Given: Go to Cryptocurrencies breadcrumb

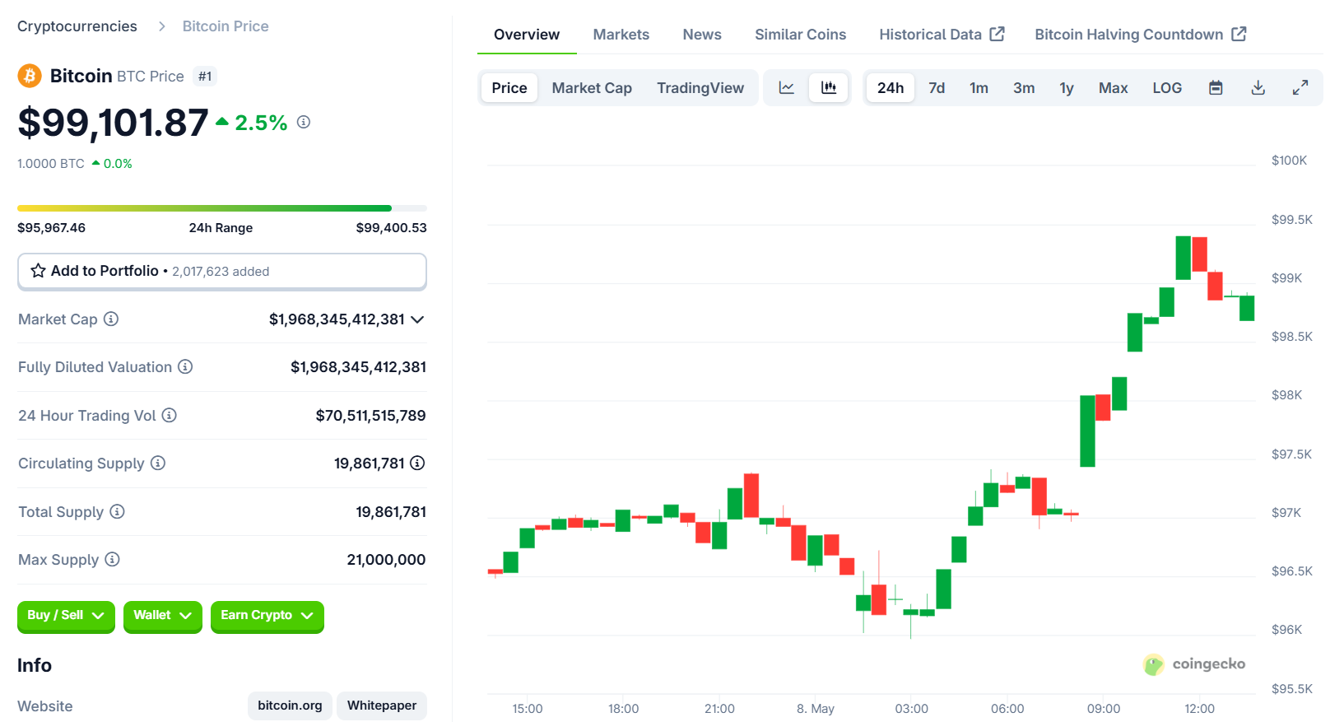Looking at the screenshot, I should pos(77,26).
